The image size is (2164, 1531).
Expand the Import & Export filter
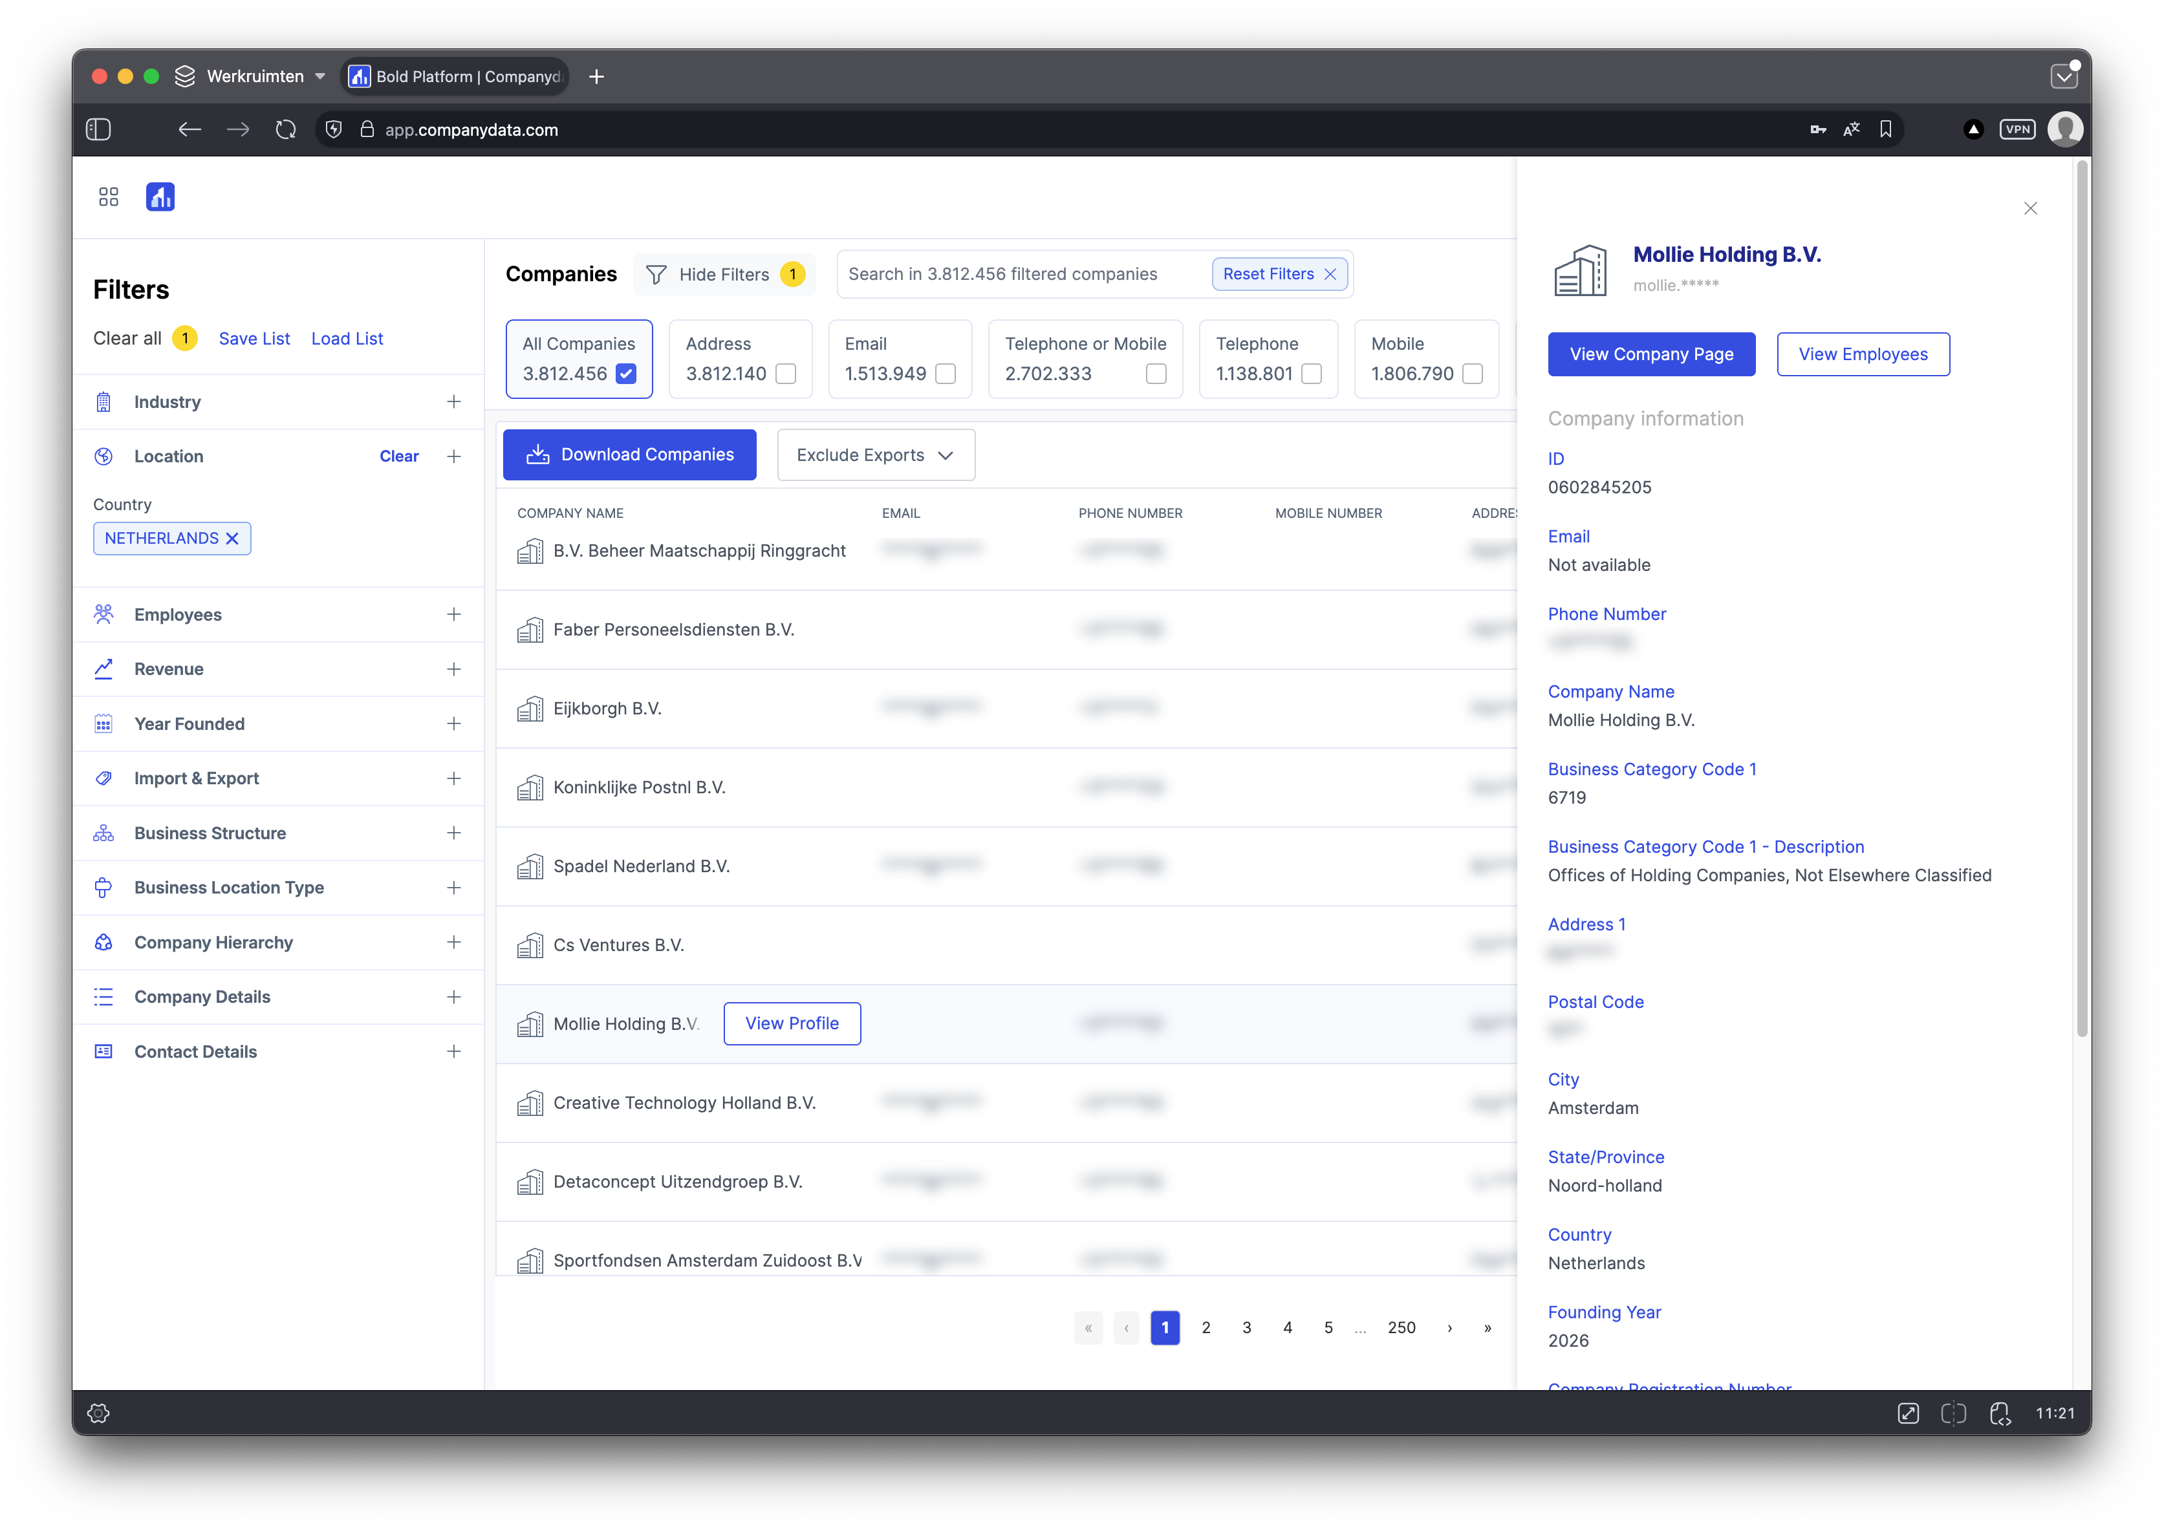[453, 778]
